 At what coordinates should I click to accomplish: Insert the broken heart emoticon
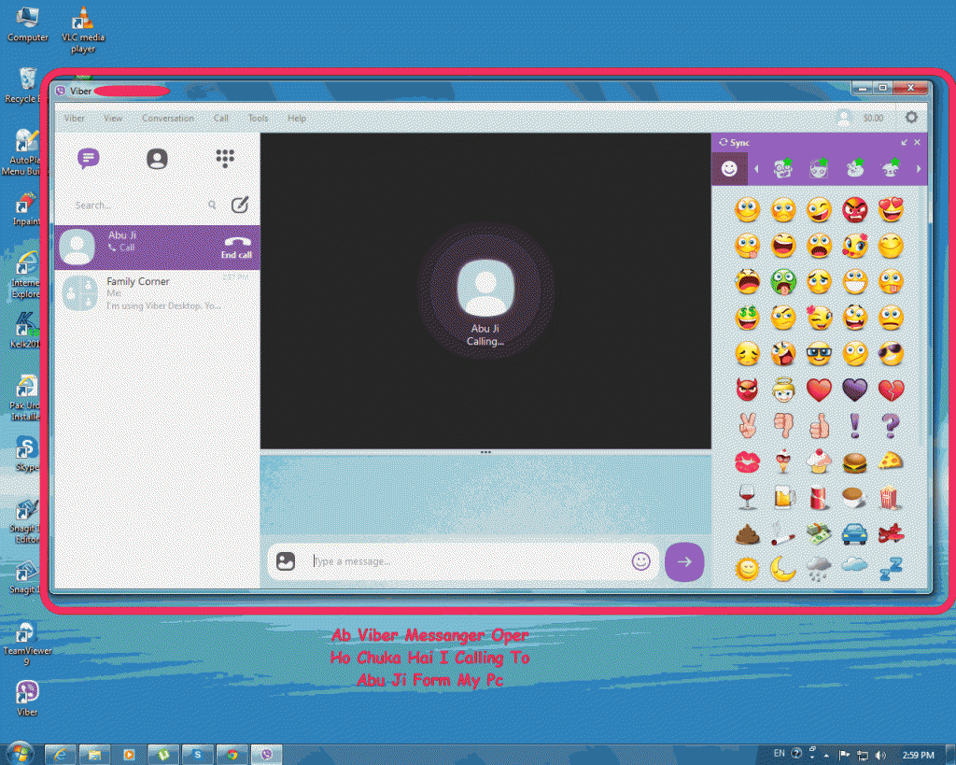pos(891,390)
